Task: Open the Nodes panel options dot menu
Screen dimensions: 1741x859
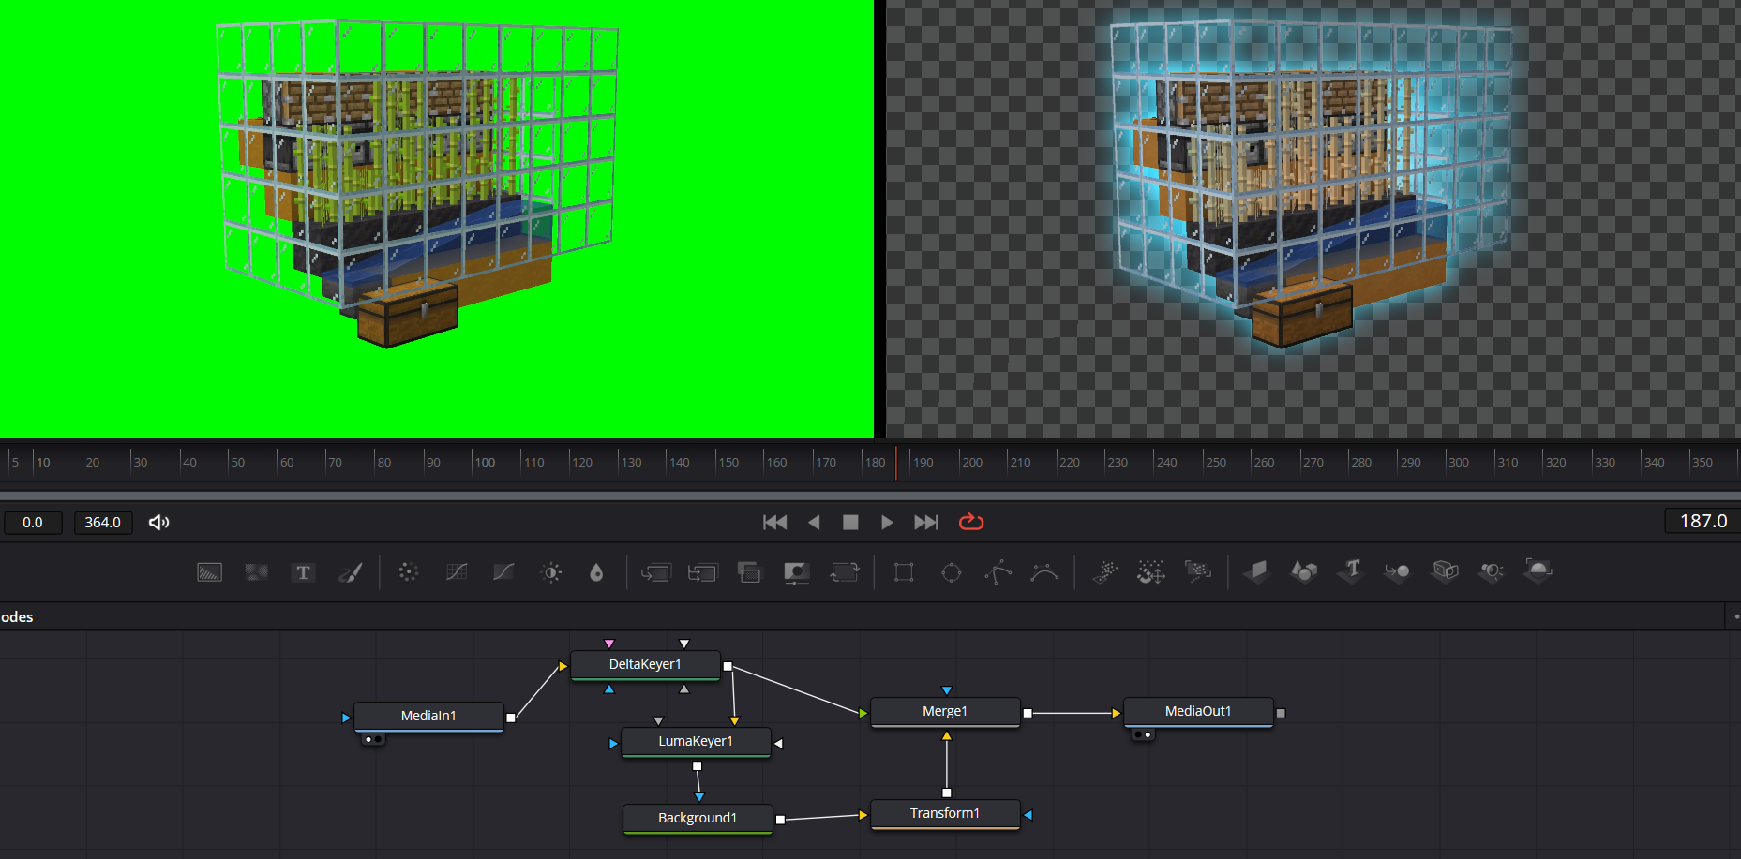Action: coord(1735,616)
